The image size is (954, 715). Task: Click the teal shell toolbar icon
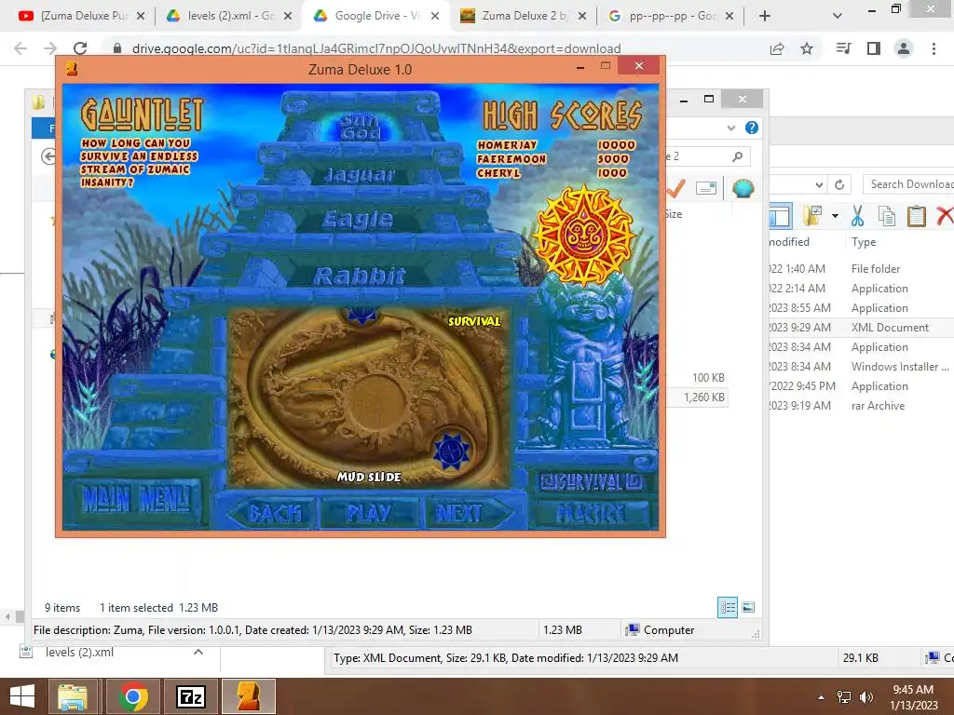tap(743, 188)
